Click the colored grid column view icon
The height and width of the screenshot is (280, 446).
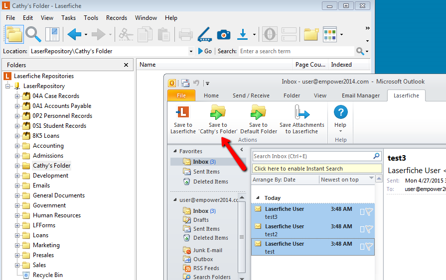click(330, 34)
